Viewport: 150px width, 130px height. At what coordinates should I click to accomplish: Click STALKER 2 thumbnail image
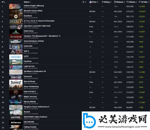(x=16, y=22)
